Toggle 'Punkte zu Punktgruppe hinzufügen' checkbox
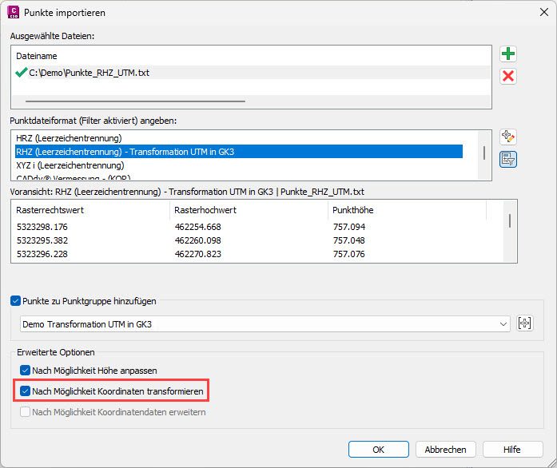 click(17, 301)
